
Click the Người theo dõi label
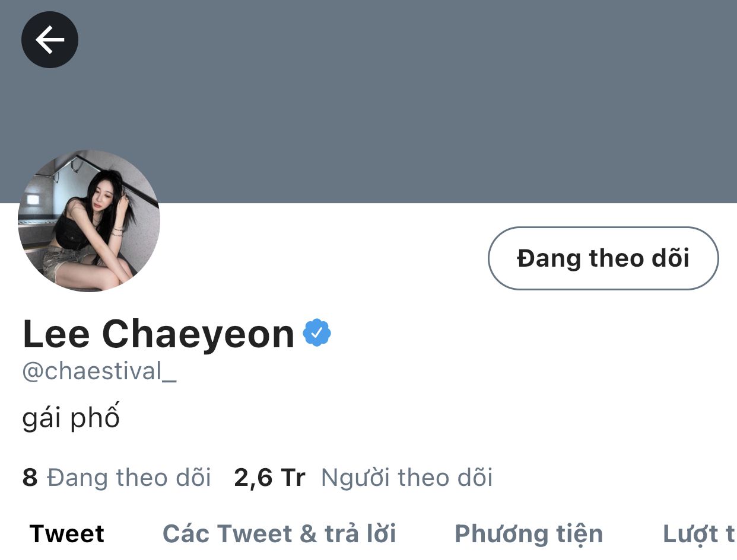(406, 478)
